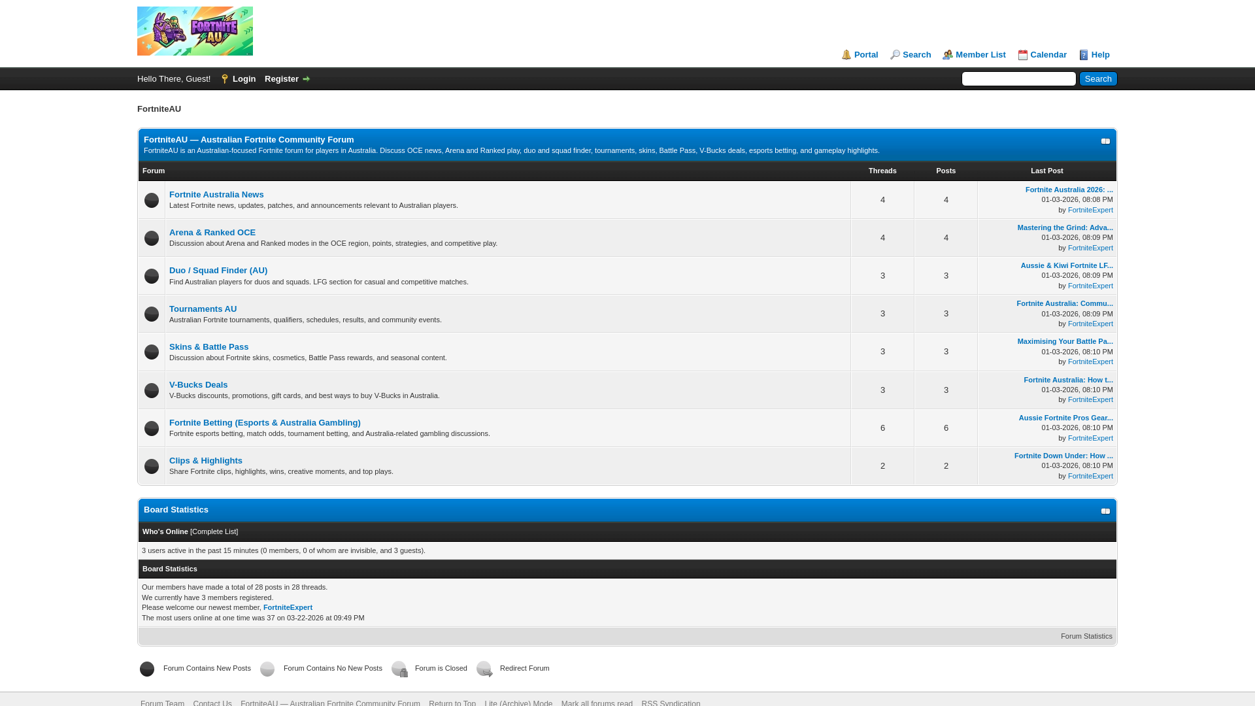
Task: Click the Search magnifier icon in header
Action: coord(895,55)
